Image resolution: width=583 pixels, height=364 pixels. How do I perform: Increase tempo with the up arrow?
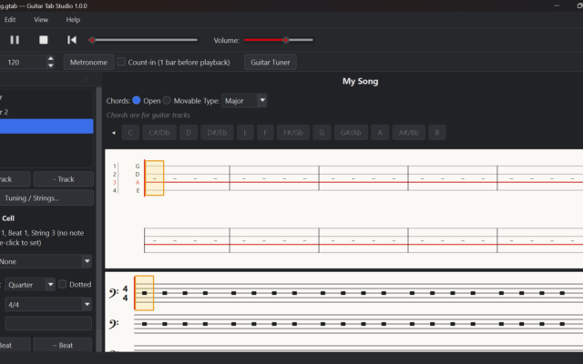51,58
